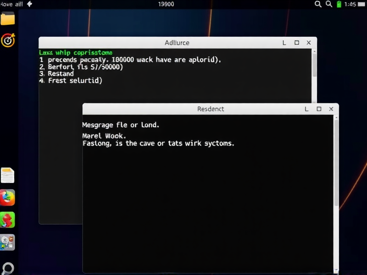Select the Resdenct window title bar
Screen dimensions: 367x275
[x=210, y=109]
